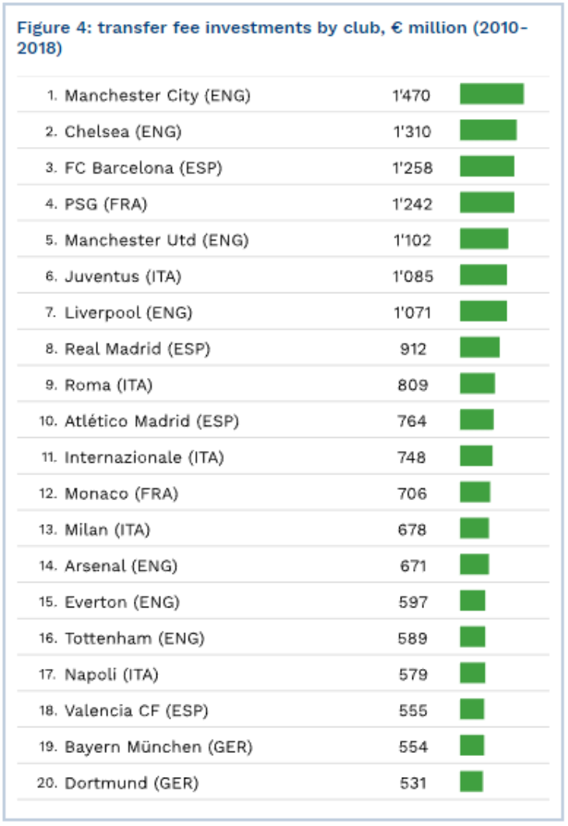Select the Monaco (FRA) label
This screenshot has height=826, width=568.
pyautogui.click(x=121, y=494)
